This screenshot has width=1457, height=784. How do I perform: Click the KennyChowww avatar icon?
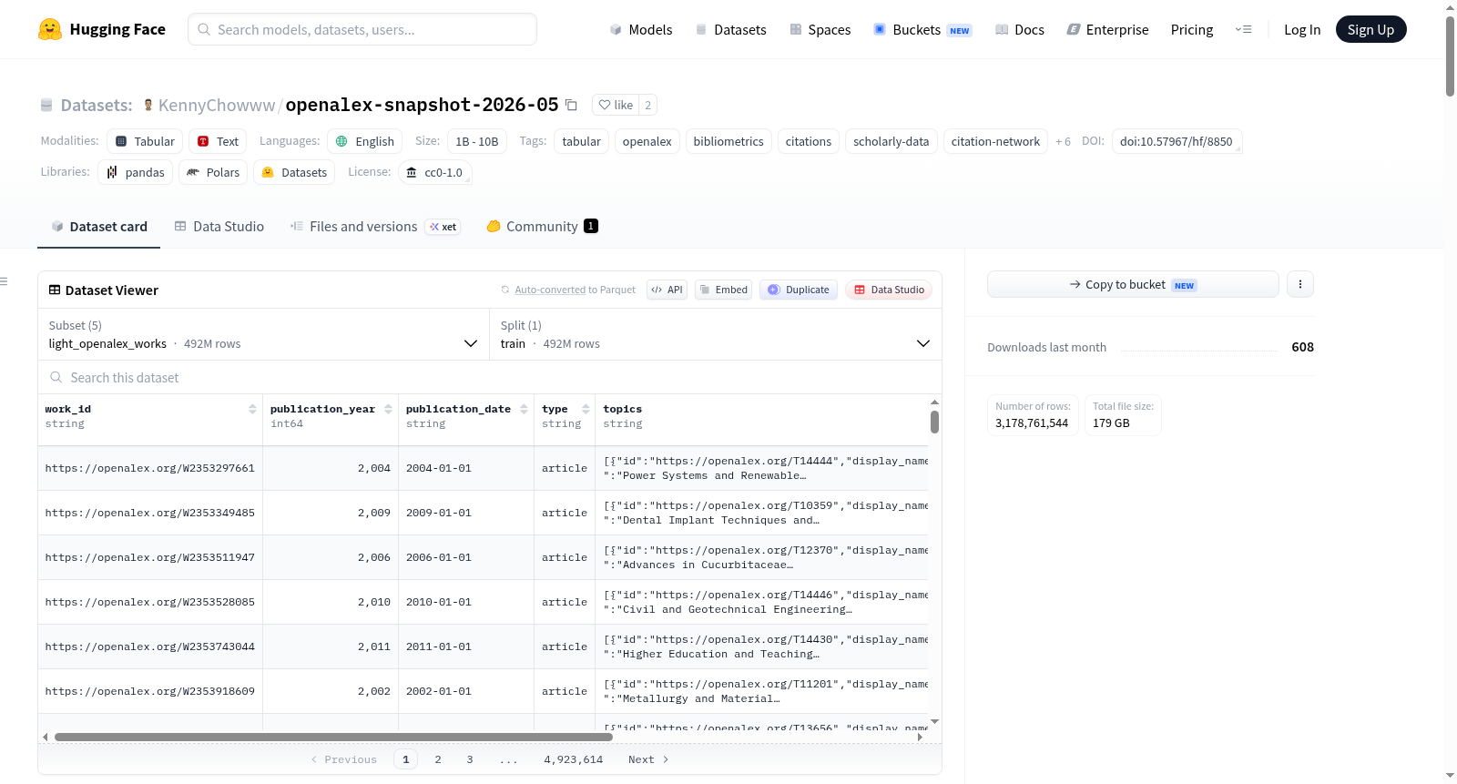point(148,105)
